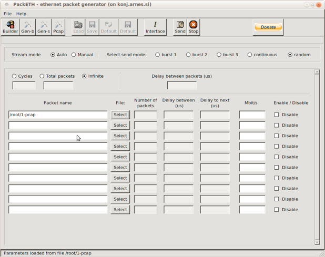The width and height of the screenshot is (325, 257).
Task: Select Auto stream mode
Action: pyautogui.click(x=59, y=55)
